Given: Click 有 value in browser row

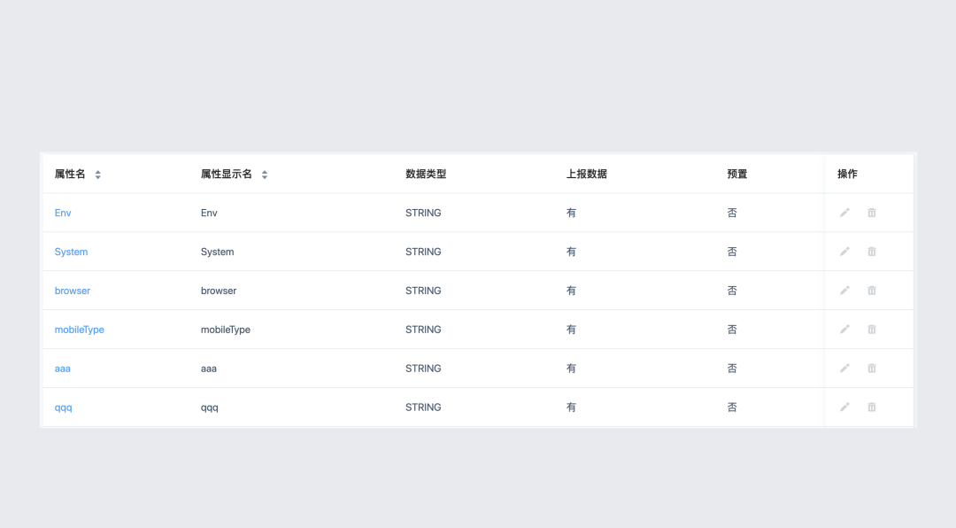Looking at the screenshot, I should pos(571,291).
